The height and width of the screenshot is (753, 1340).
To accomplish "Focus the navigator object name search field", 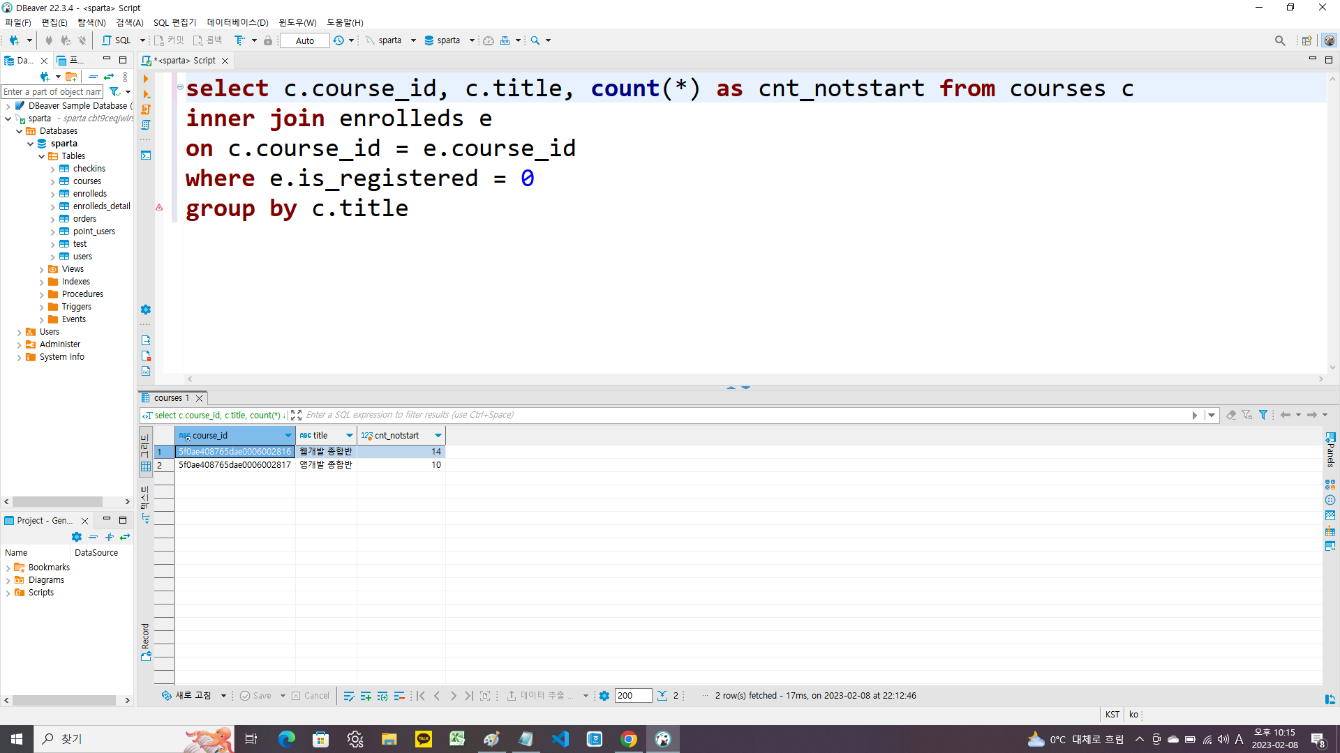I will point(52,92).
